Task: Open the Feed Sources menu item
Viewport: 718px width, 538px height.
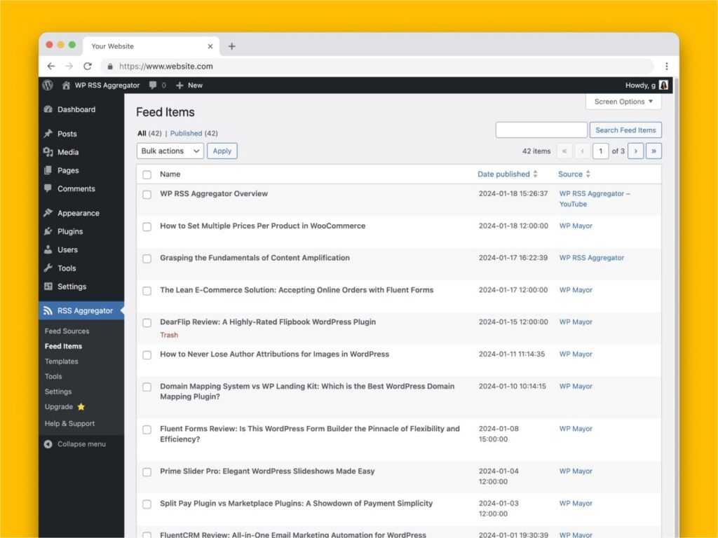Action: click(67, 331)
